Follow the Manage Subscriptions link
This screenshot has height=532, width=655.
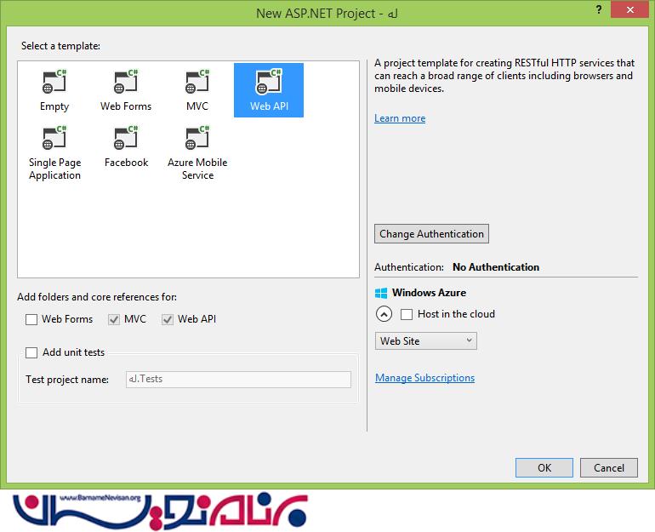coord(424,378)
